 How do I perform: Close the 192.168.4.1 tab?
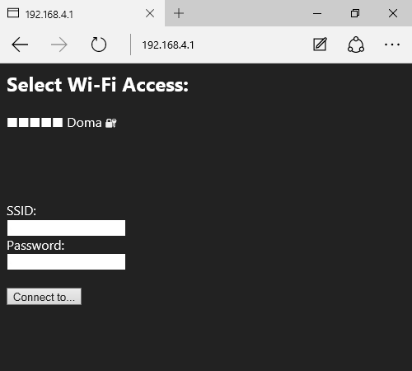click(150, 13)
